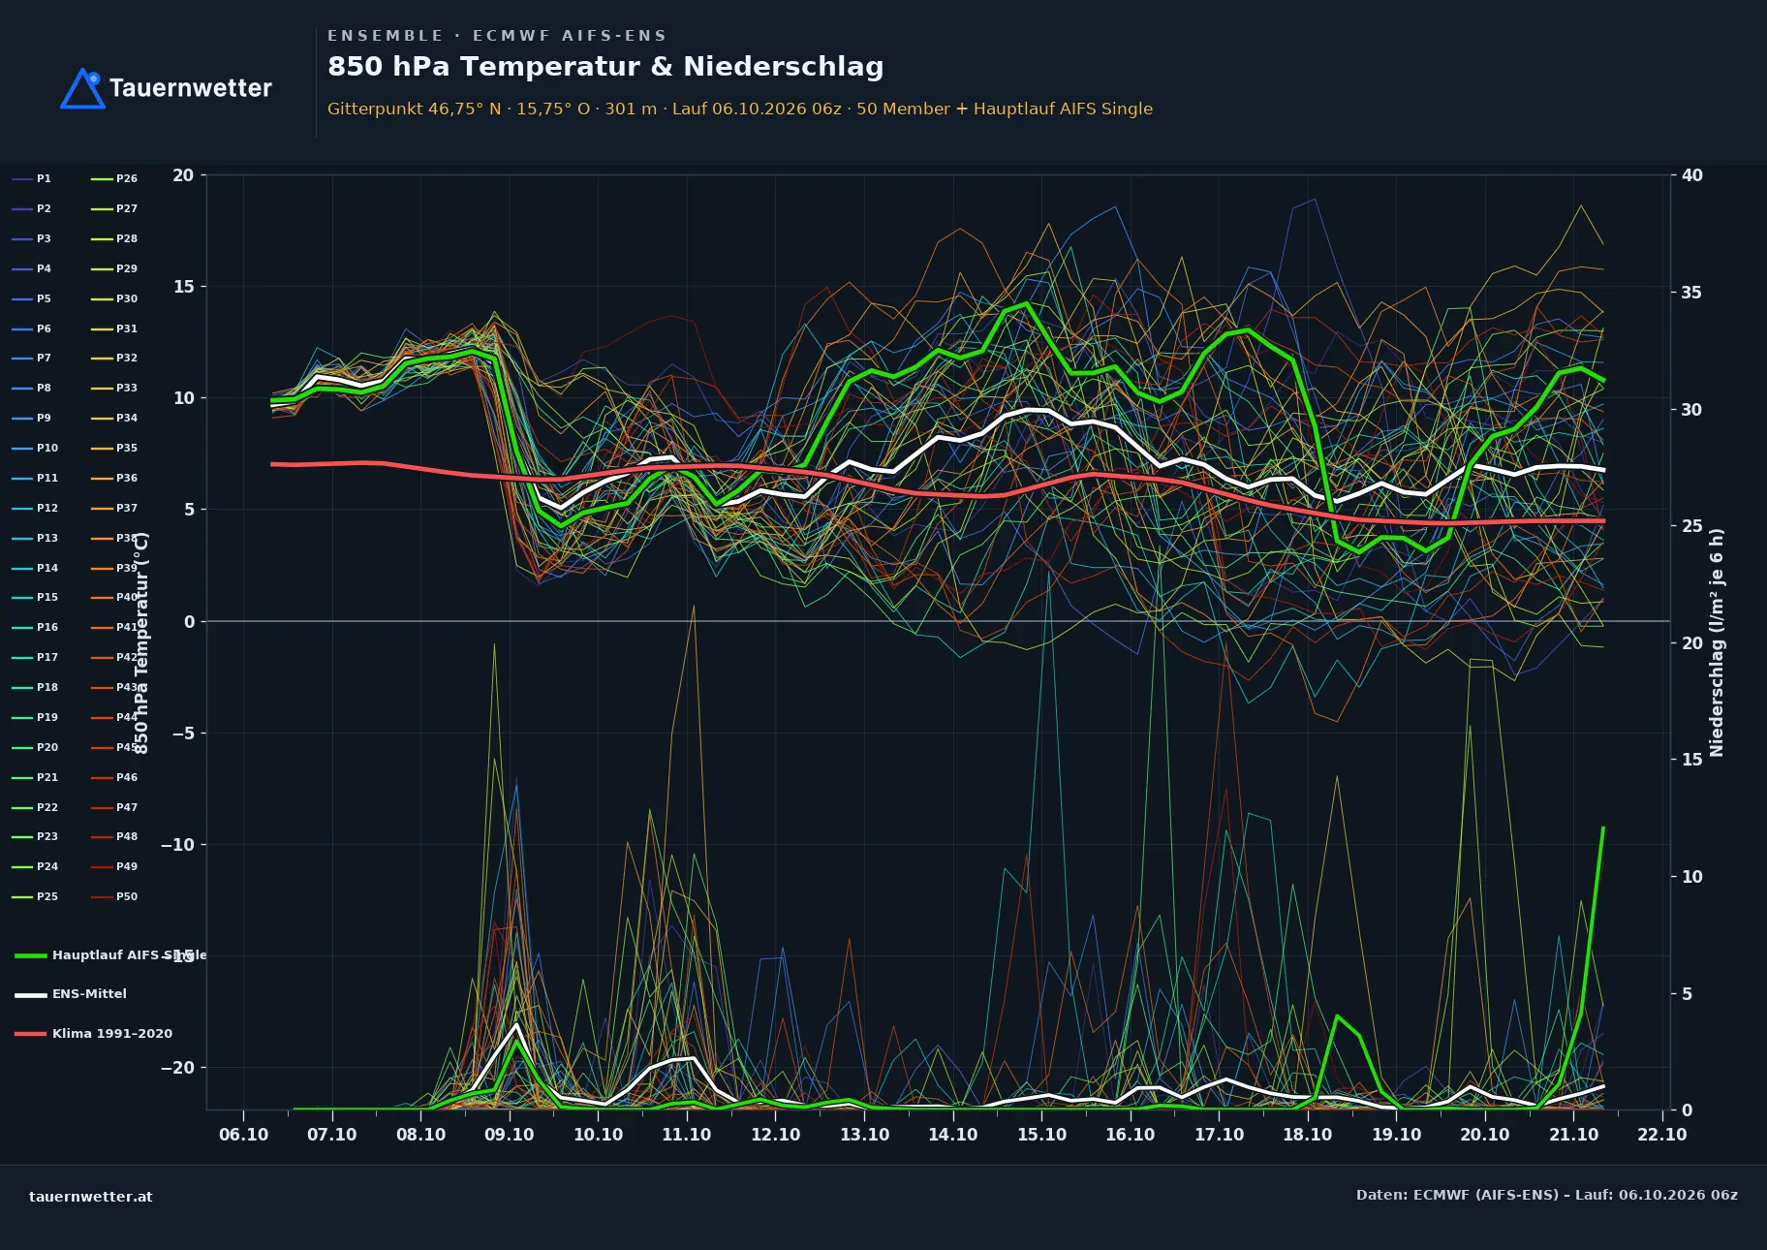Select the 30 tick on the Niederschlag axis
This screenshot has height=1250, width=1767.
click(x=1691, y=410)
